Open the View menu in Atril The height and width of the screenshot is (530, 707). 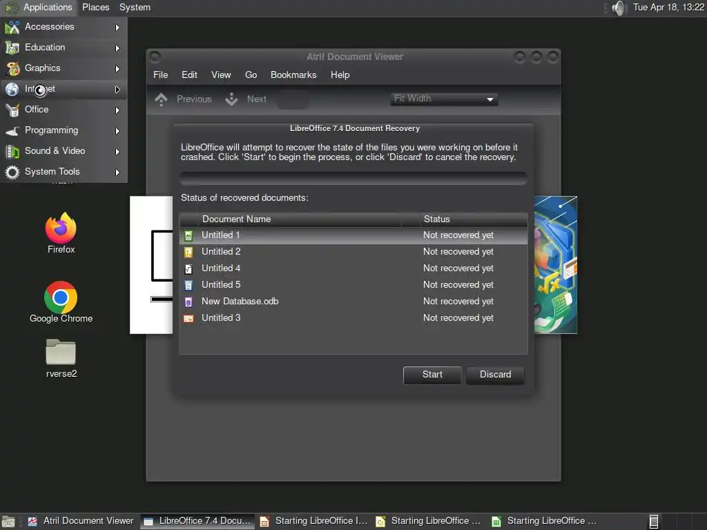(x=221, y=75)
